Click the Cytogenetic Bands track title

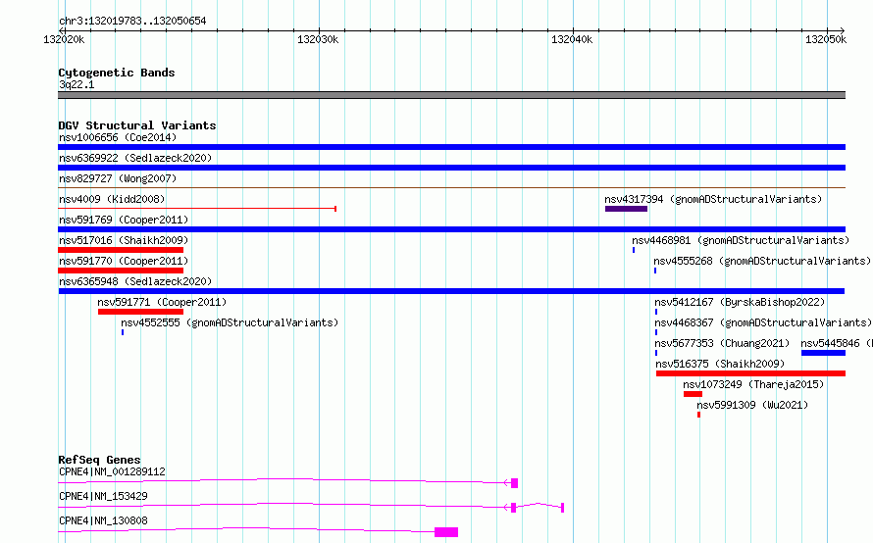tap(117, 73)
